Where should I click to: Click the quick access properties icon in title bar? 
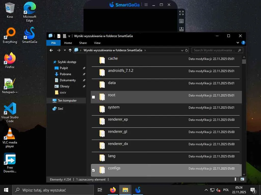click(59, 36)
